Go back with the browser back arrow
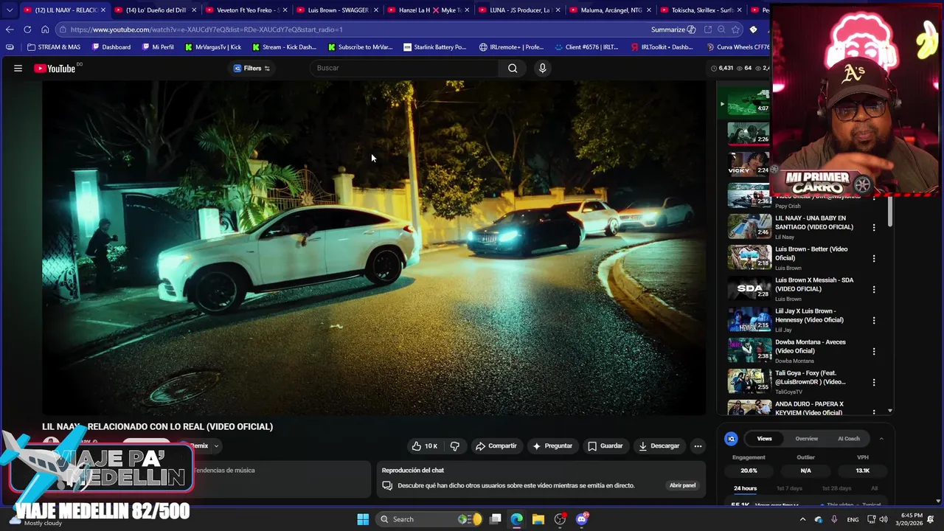Image resolution: width=944 pixels, height=531 pixels. 9,29
